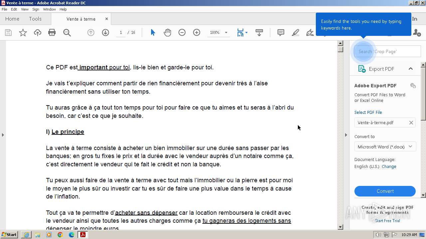Collapse the Export PDF section chevron
Viewport: 426px width, 239px height.
pyautogui.click(x=411, y=69)
